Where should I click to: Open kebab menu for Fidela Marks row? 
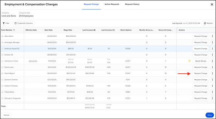click(x=212, y=92)
